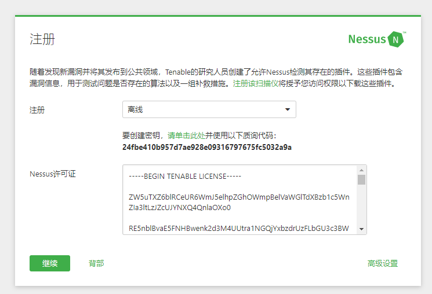This screenshot has height=294, width=432.
Task: Click the green 继续 button
Action: point(50,263)
